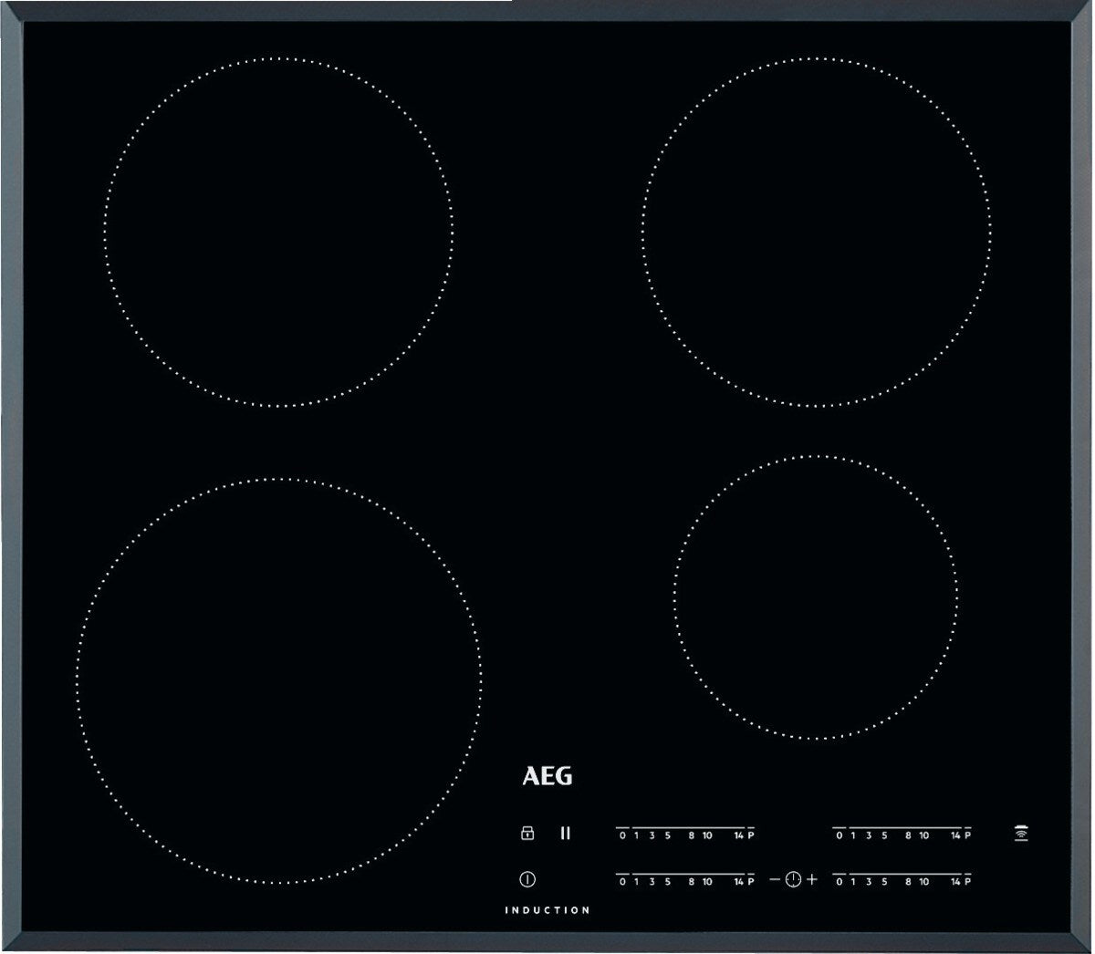This screenshot has height=954, width=1095.
Task: Touch the rear-left dotted cooking zone
Action: [278, 233]
